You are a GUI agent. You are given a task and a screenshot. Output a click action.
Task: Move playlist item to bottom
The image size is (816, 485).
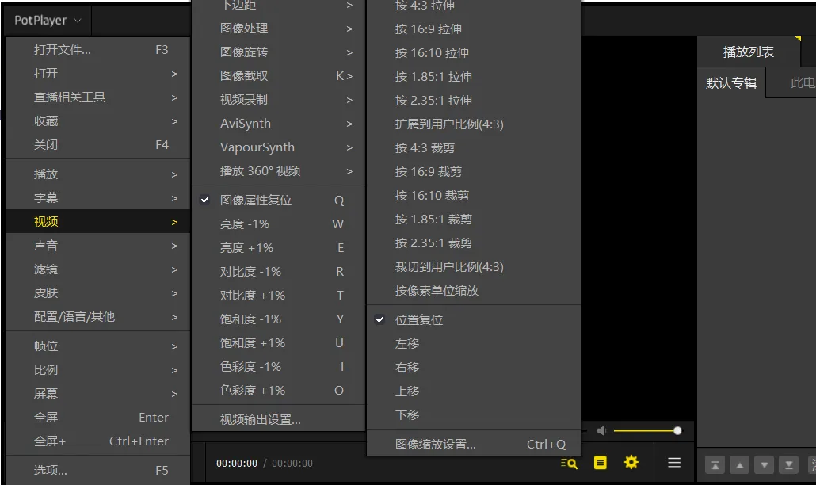pyautogui.click(x=788, y=464)
